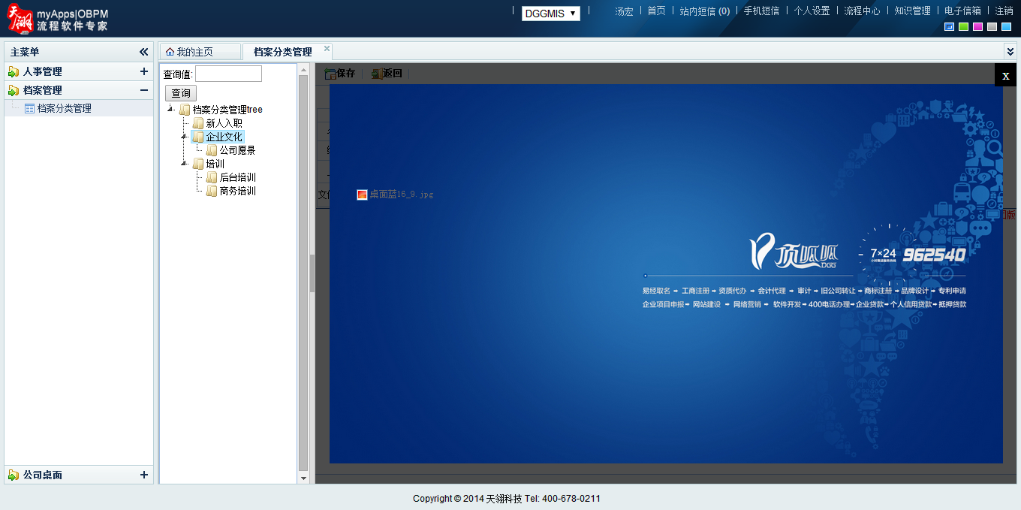Select 商务培训 in the tree

click(x=237, y=191)
